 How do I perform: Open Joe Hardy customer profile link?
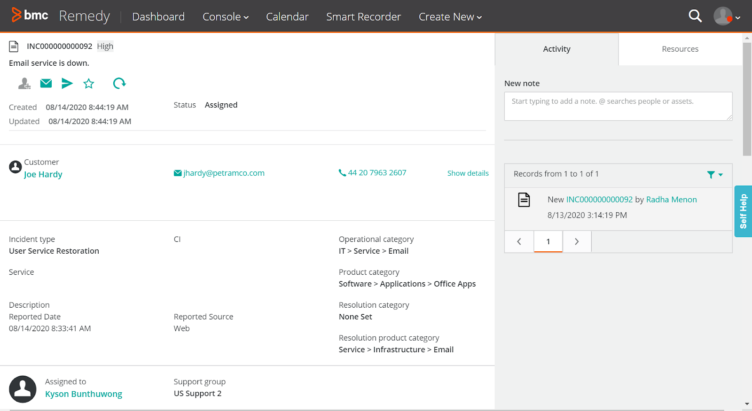(x=43, y=174)
